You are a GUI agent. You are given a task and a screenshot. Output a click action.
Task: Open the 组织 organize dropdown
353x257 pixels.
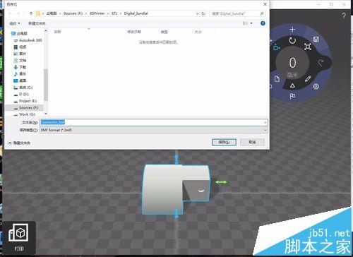(15, 23)
